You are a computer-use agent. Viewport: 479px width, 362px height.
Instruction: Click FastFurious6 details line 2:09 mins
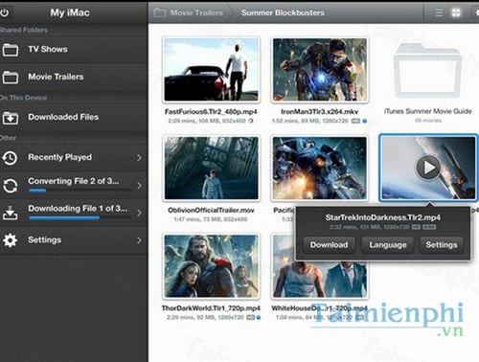211,121
